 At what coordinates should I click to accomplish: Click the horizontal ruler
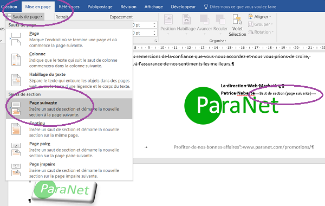(229, 48)
